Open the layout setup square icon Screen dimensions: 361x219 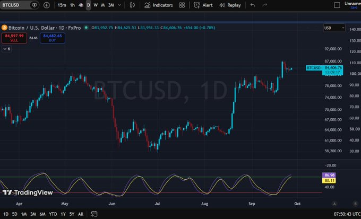[337, 5]
